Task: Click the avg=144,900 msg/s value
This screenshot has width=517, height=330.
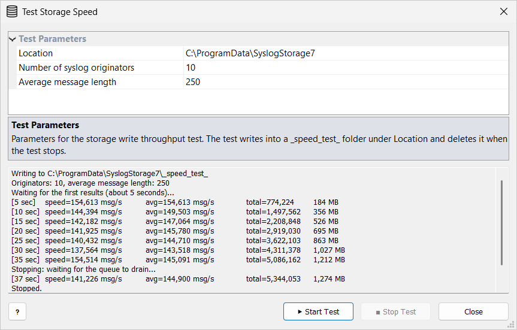Action: (180, 279)
